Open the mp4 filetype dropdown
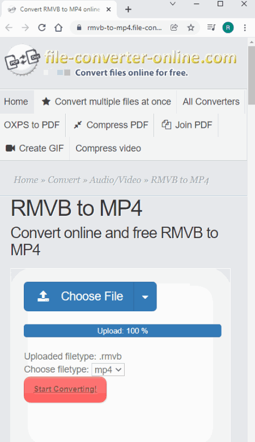This screenshot has height=442, width=255. point(108,369)
